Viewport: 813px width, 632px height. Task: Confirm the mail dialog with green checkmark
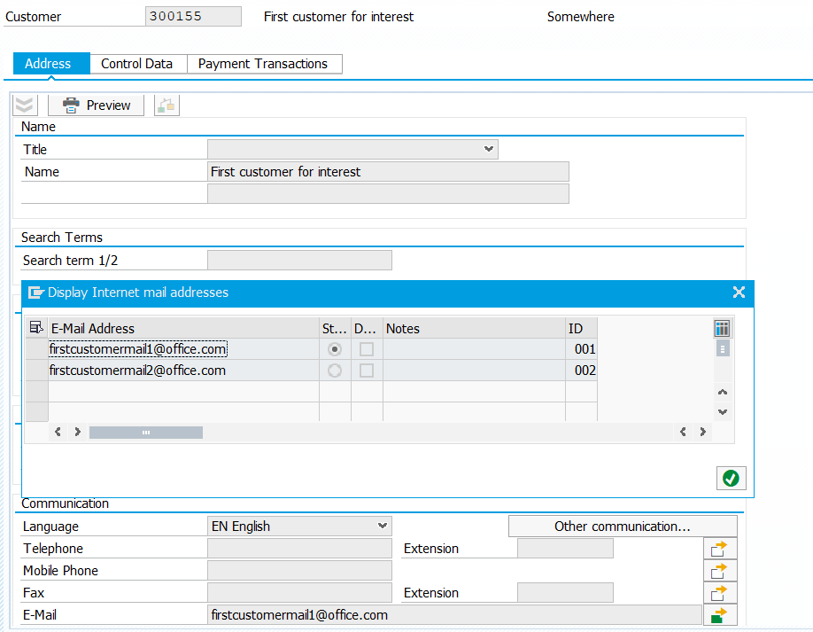tap(731, 478)
